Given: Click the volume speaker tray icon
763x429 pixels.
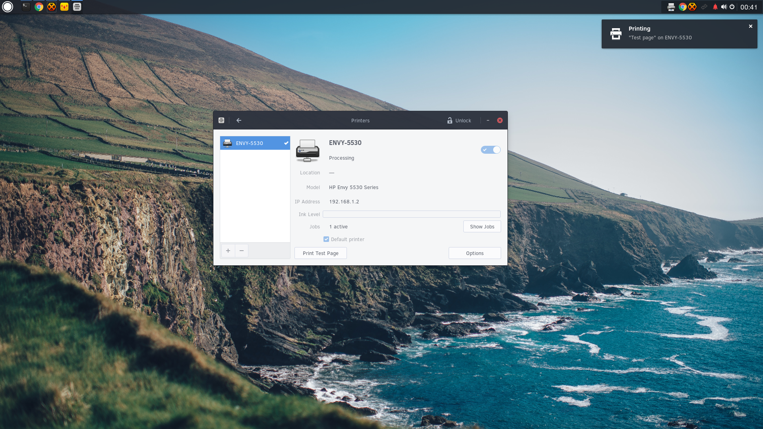Looking at the screenshot, I should [724, 7].
